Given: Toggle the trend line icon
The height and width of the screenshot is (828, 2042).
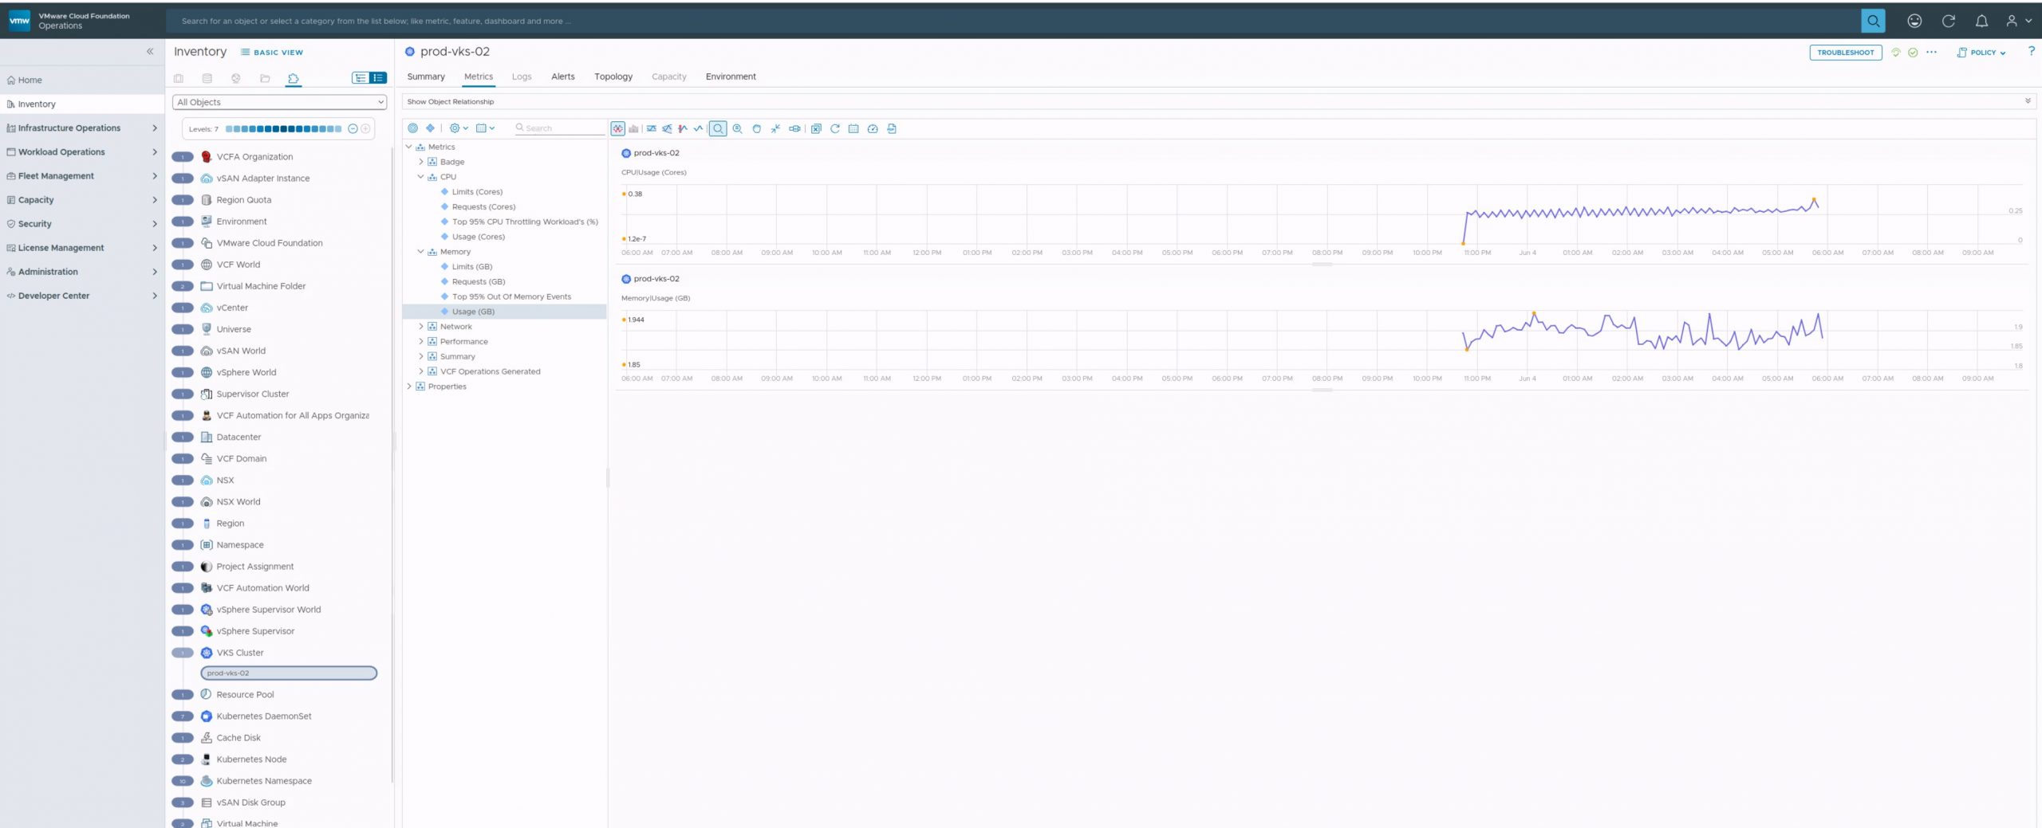Looking at the screenshot, I should pos(699,128).
